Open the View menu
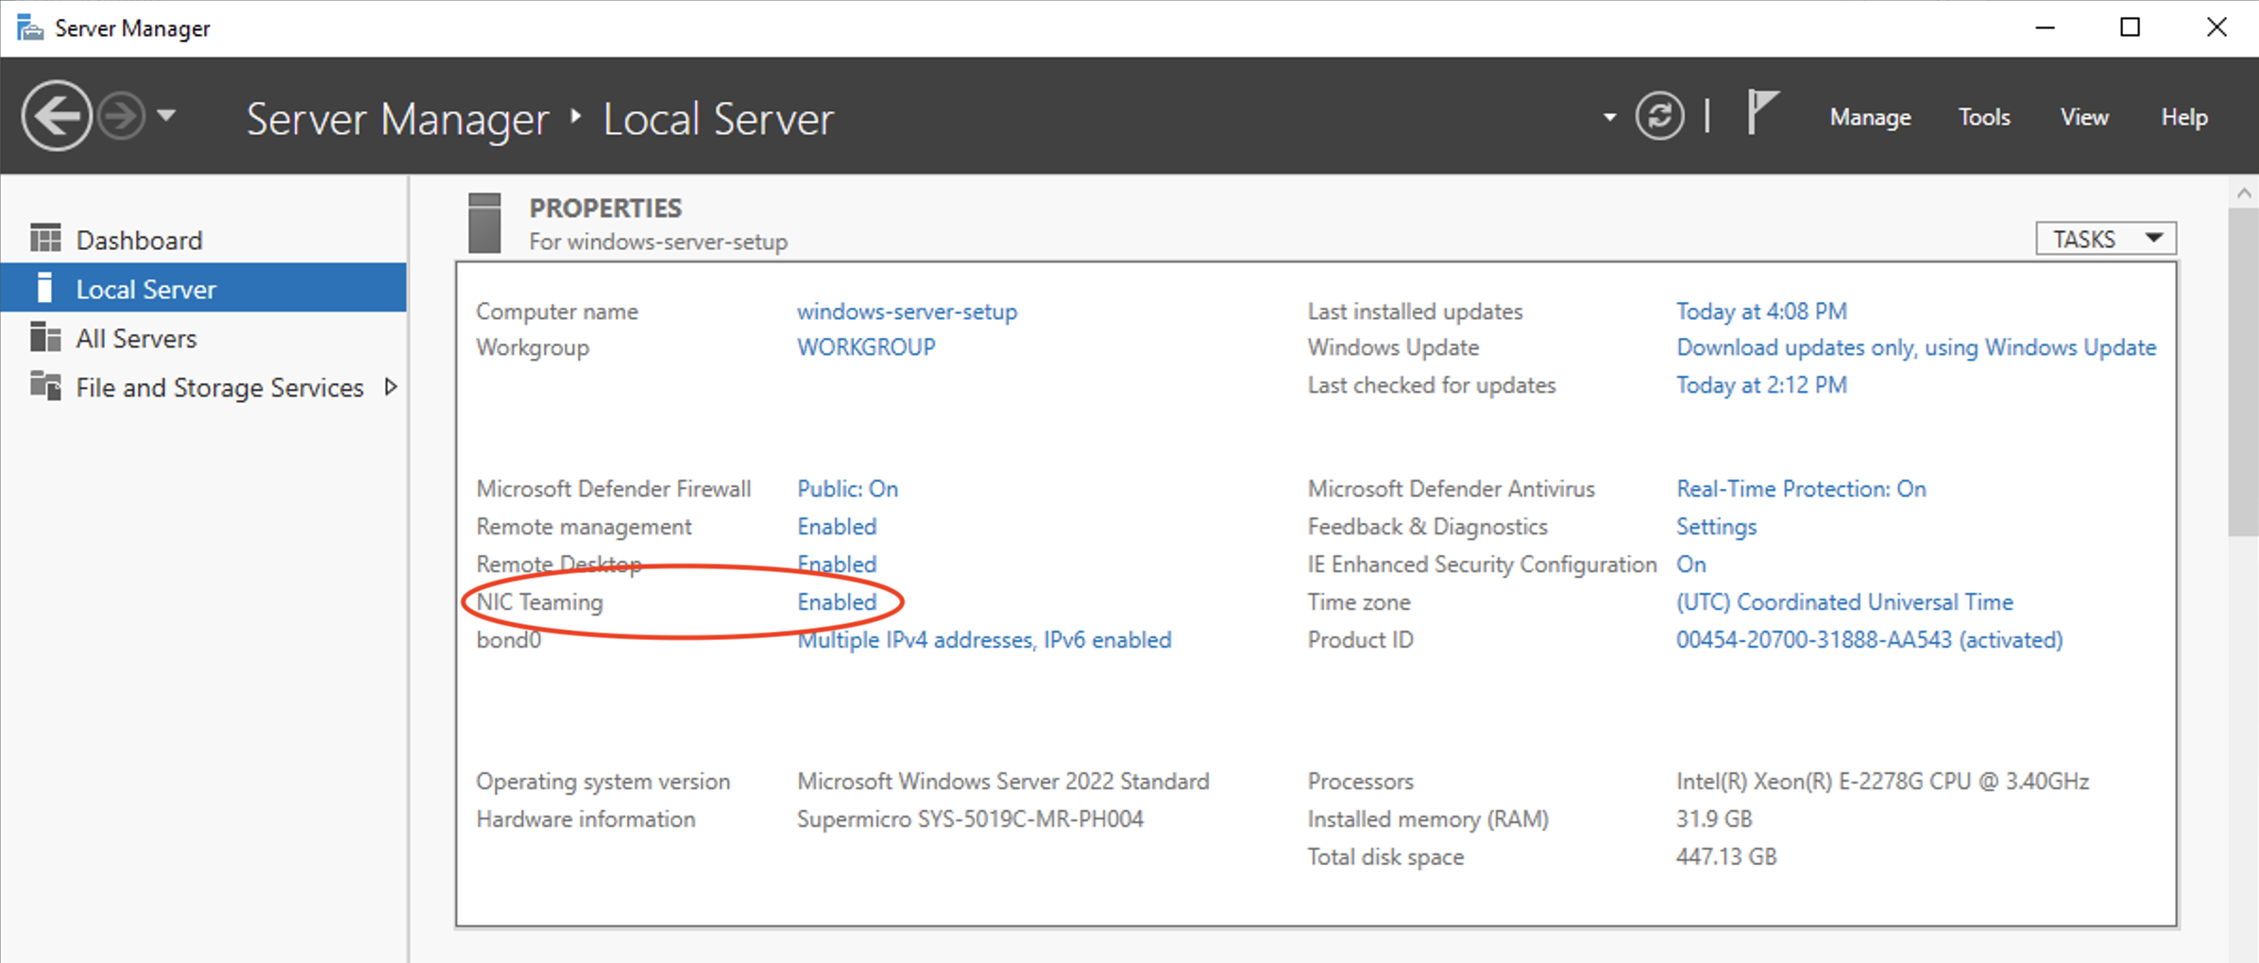This screenshot has height=963, width=2259. (2084, 117)
